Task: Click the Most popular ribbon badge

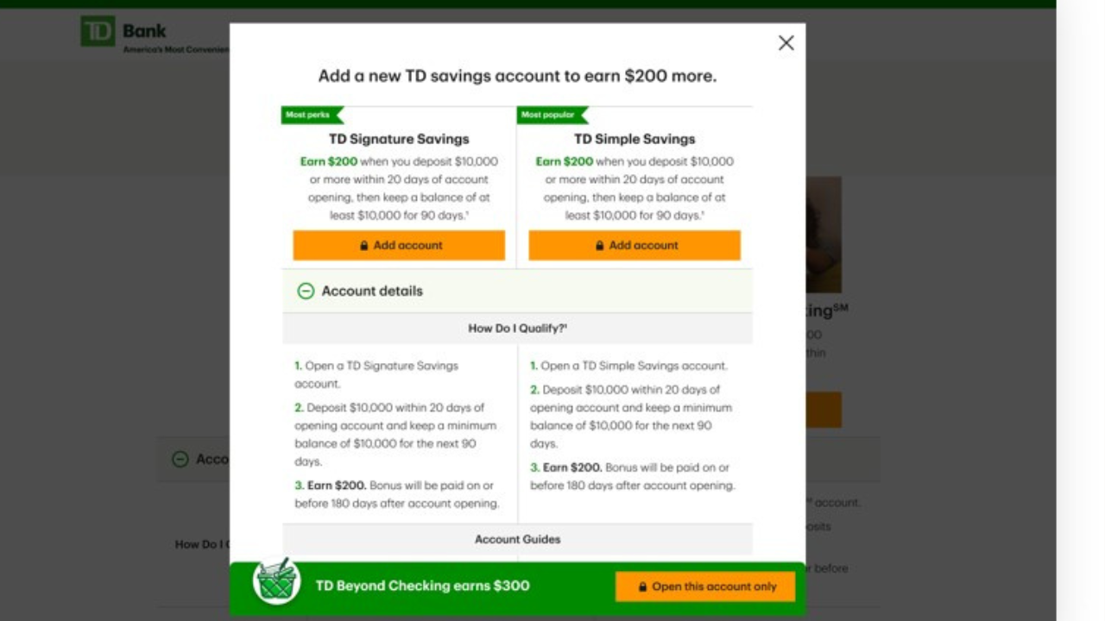Action: point(552,115)
